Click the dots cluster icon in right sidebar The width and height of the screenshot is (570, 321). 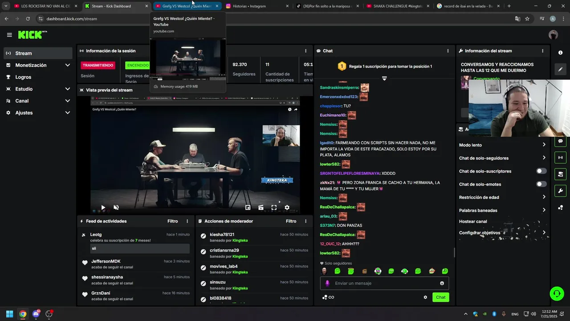[560, 207]
